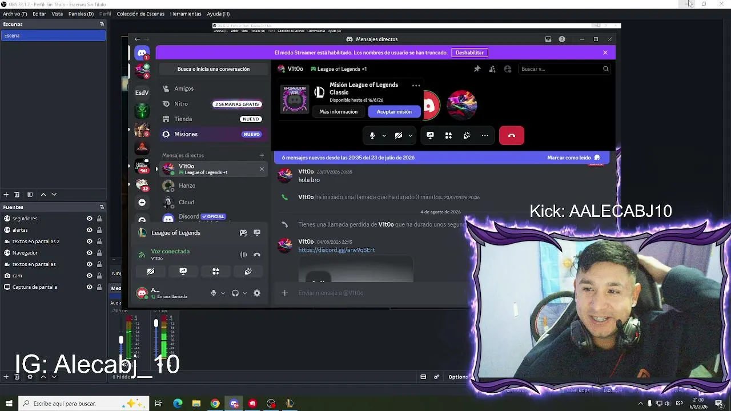This screenshot has height=411, width=731.
Task: Open scene filters in Escenas toolbar
Action: (x=30, y=195)
